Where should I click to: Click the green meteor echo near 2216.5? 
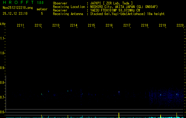[119, 92]
